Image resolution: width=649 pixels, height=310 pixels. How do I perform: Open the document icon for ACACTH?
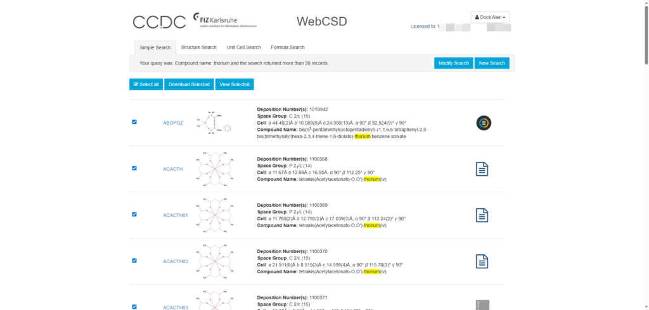pos(482,169)
